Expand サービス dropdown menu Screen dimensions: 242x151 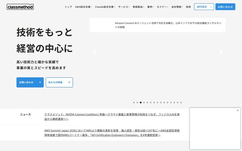pos(124,7)
